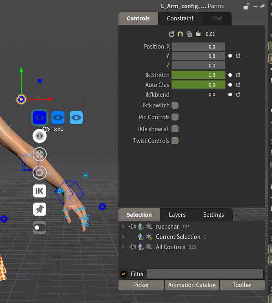
Task: Click the 0.01 step value
Action: coord(210,34)
